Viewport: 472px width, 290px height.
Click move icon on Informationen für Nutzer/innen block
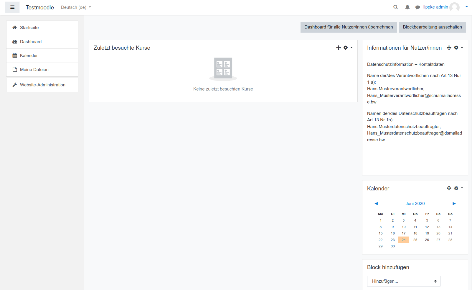(x=449, y=48)
